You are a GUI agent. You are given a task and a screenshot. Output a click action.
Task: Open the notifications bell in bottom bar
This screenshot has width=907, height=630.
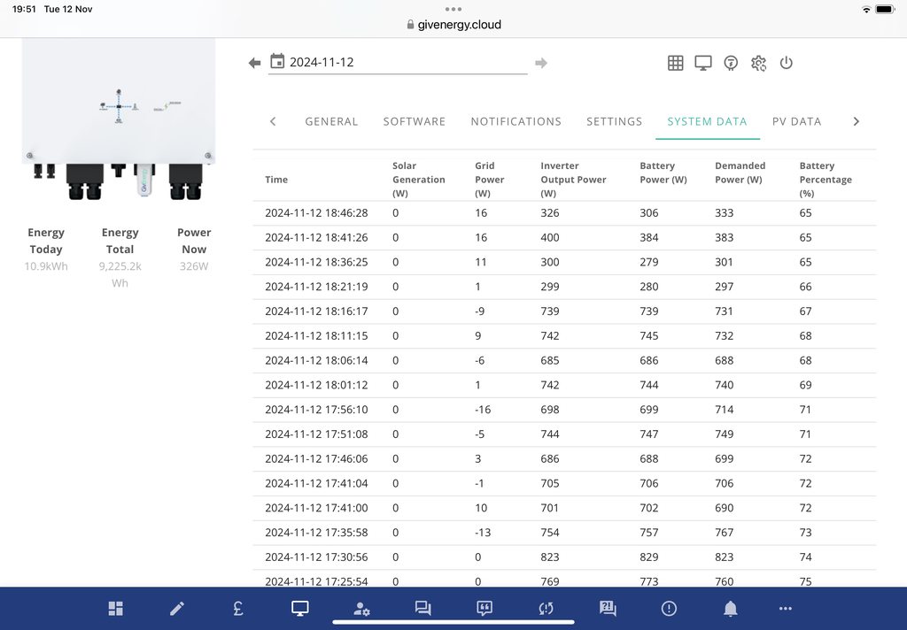click(x=731, y=608)
